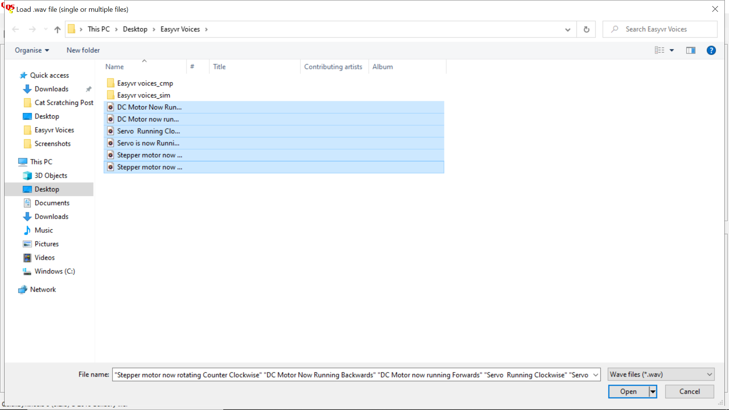Select the 3D Objects icon in sidebar
This screenshot has width=729, height=410.
27,175
